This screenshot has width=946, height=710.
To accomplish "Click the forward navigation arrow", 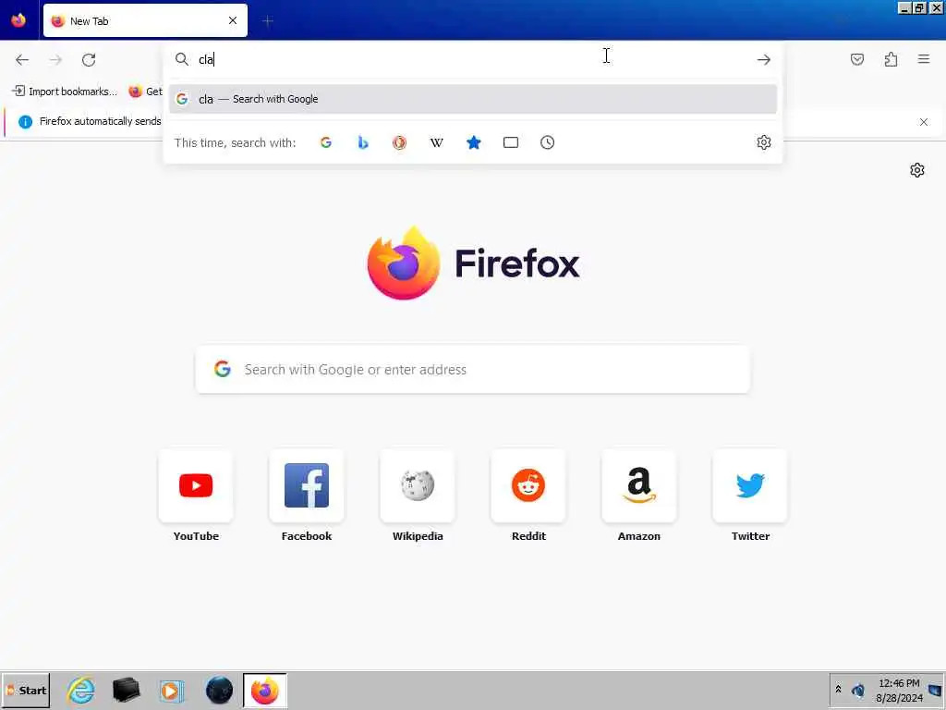I will click(55, 60).
